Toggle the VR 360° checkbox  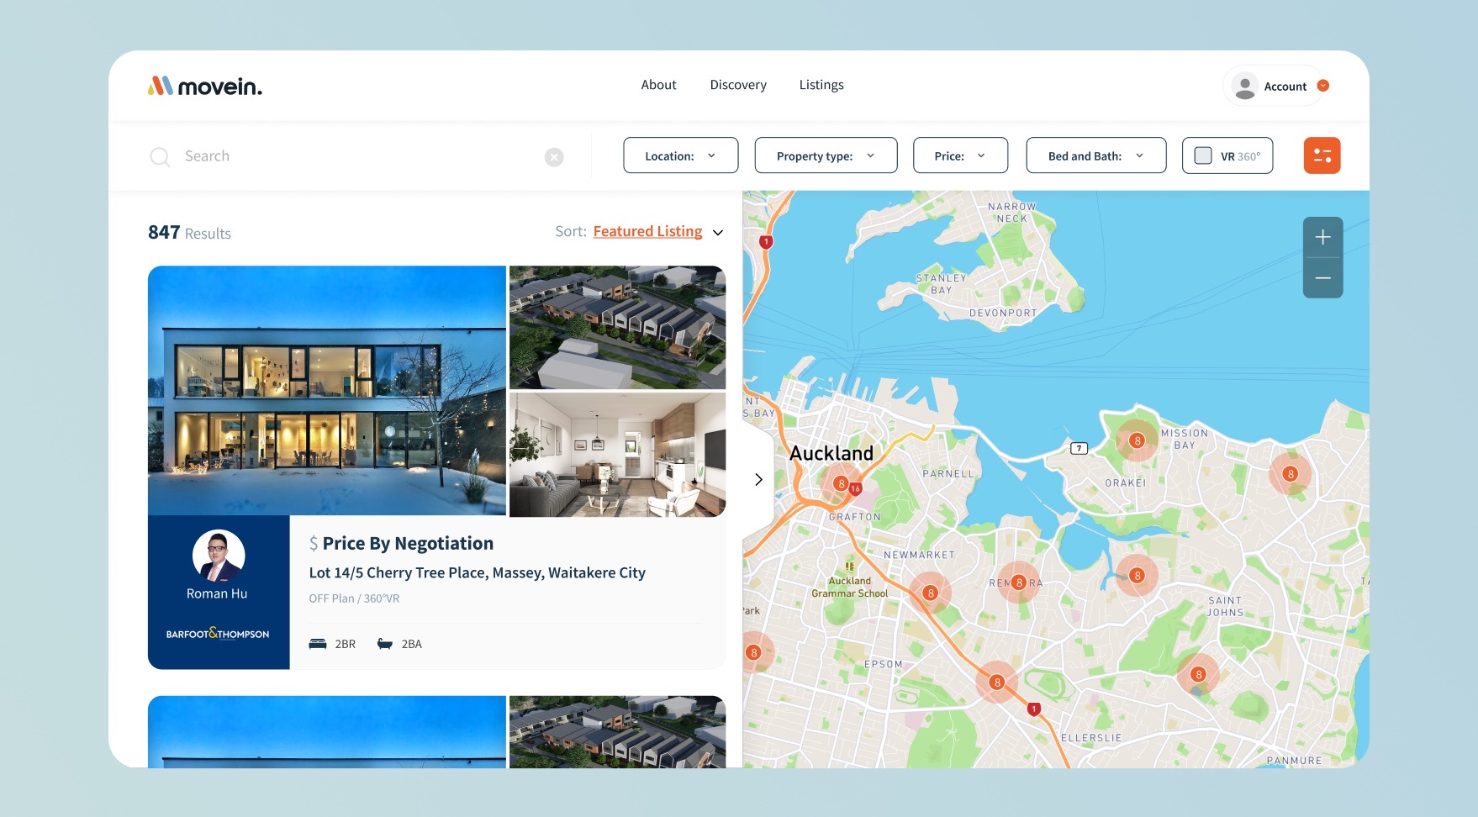pyautogui.click(x=1203, y=155)
